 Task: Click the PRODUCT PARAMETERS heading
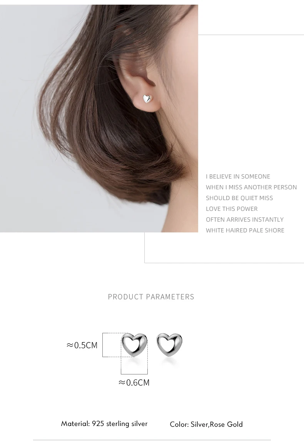pos(151,297)
